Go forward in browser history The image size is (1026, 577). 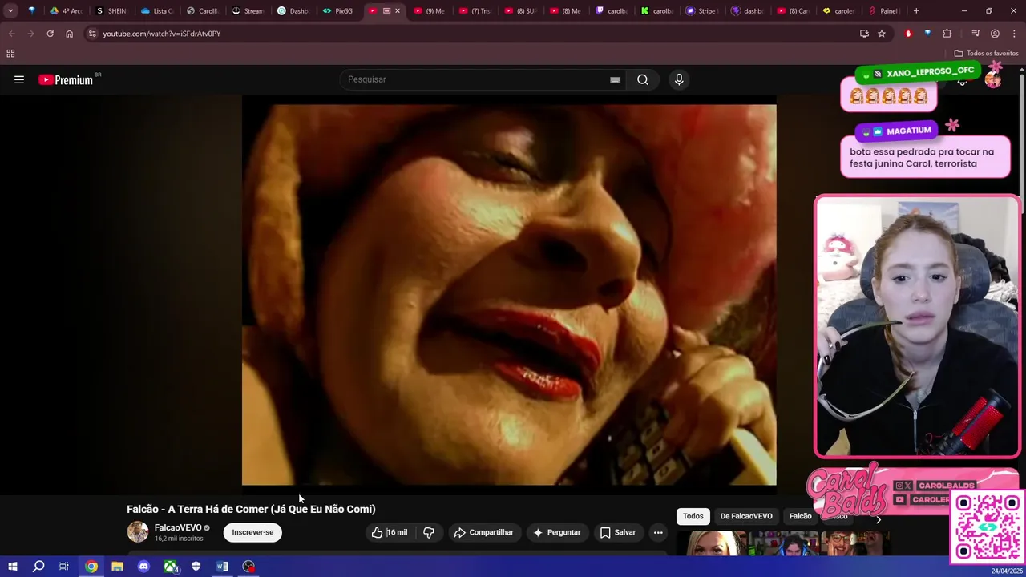30,34
